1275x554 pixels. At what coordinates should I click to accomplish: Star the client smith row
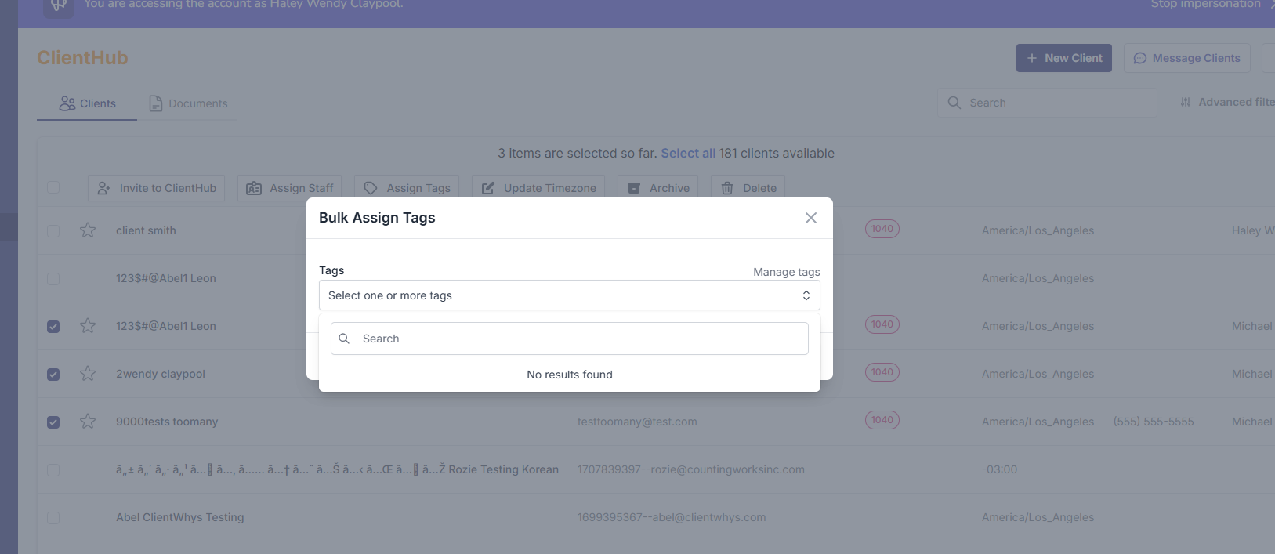[88, 230]
